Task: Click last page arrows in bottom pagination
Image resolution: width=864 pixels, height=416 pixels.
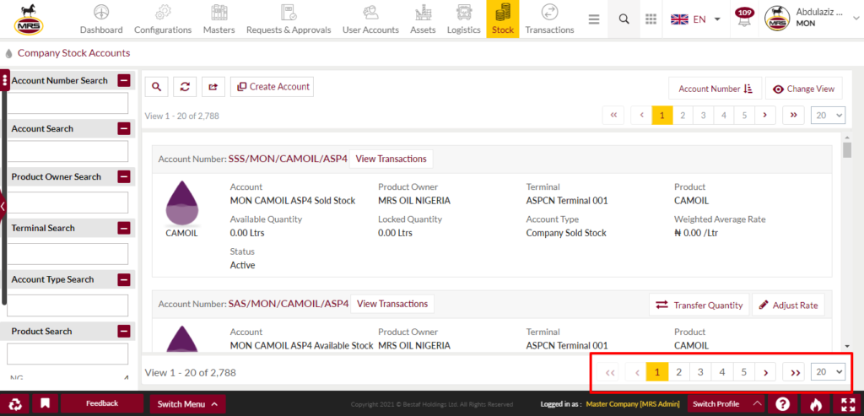Action: click(x=795, y=372)
